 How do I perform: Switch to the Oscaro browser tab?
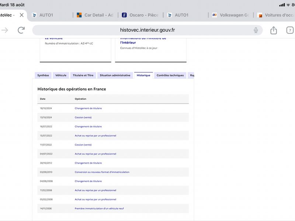140,15
